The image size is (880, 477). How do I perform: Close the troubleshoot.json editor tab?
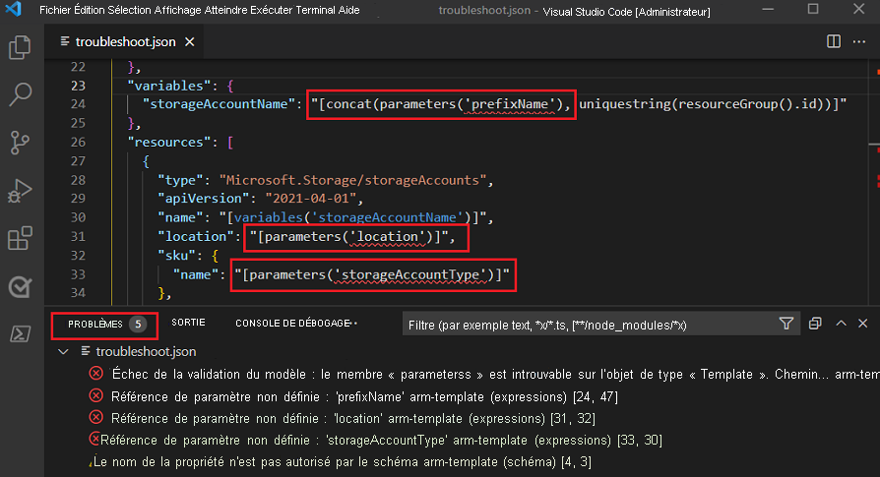(190, 42)
